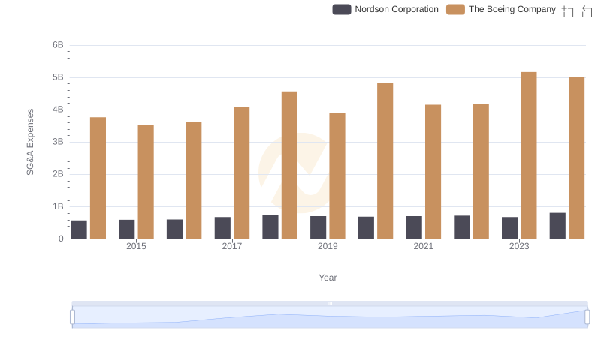Image resolution: width=601 pixels, height=346 pixels.
Task: Click the x-axis label 2017
Action: pyautogui.click(x=232, y=246)
